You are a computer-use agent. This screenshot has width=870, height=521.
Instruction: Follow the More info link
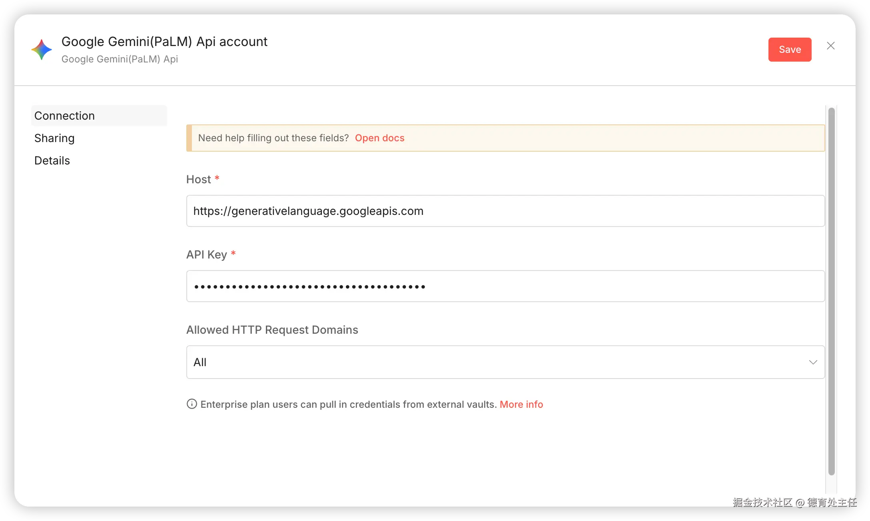(x=521, y=405)
